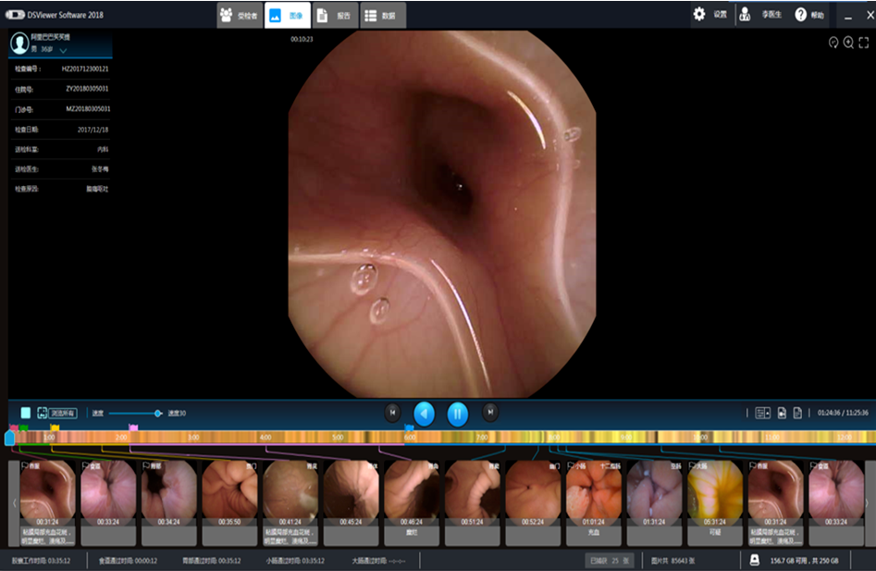
Task: Click the 速度 speed slider handle
Action: pyautogui.click(x=158, y=413)
